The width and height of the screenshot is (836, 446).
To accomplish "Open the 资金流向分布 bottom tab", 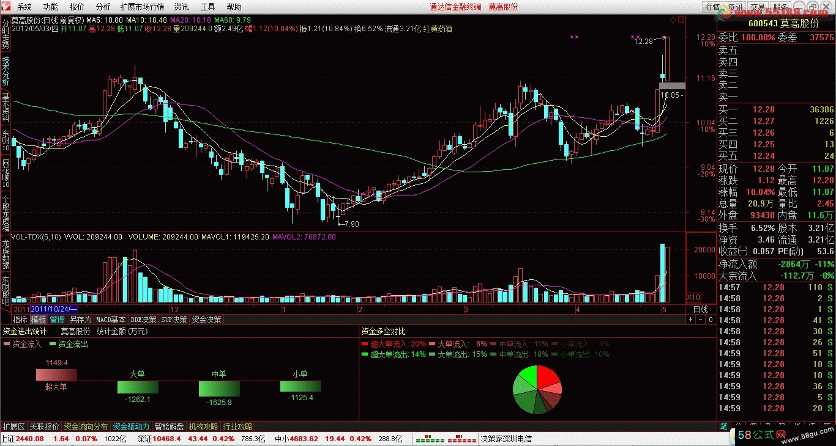I will coord(86,426).
